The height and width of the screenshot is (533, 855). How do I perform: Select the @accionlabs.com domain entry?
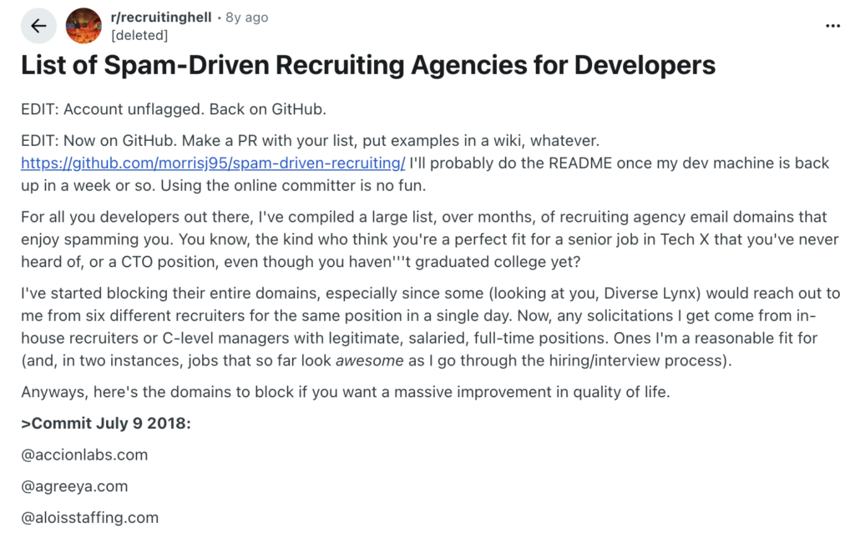coord(83,455)
